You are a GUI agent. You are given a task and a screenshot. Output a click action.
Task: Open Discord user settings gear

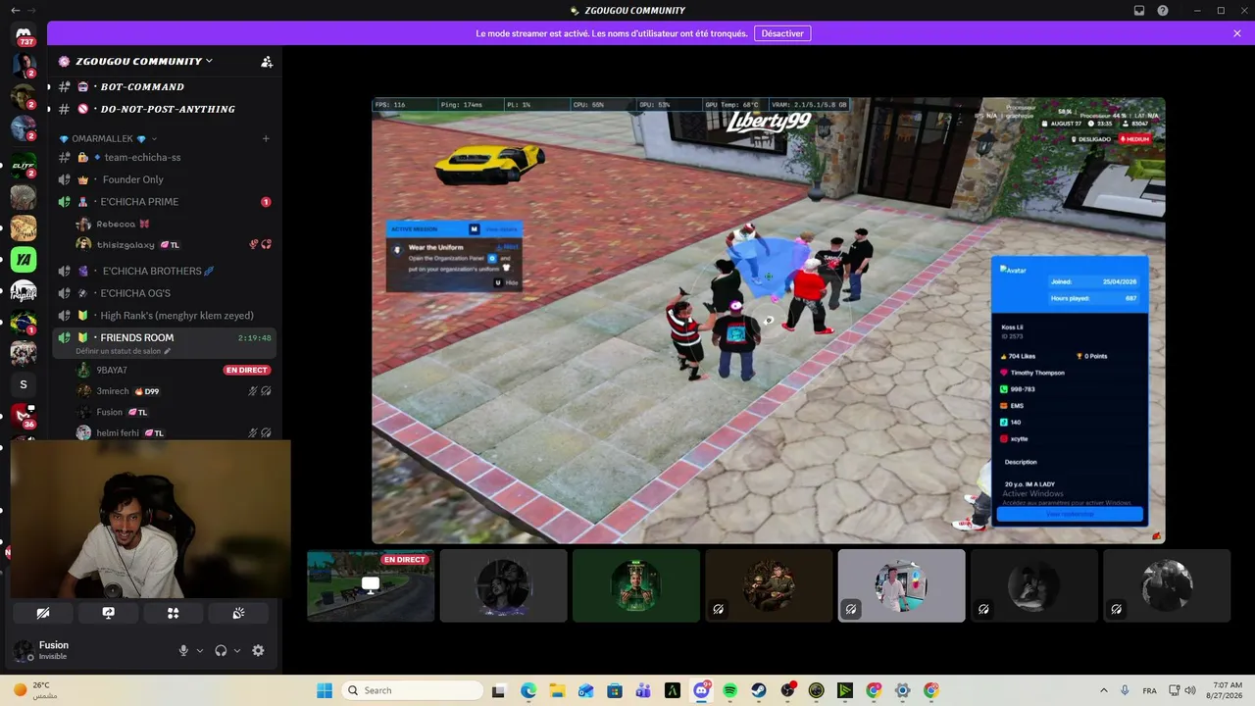tap(259, 650)
